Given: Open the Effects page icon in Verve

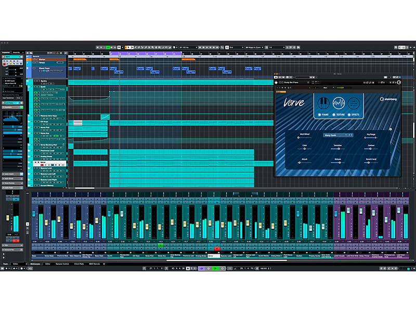Looking at the screenshot, I should point(354,103).
